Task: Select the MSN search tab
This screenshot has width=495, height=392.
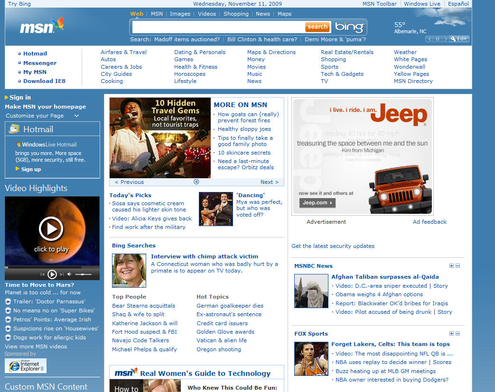Action: (157, 14)
